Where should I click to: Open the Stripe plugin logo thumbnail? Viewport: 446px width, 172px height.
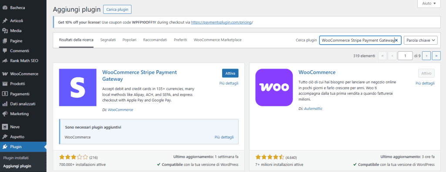(78, 87)
